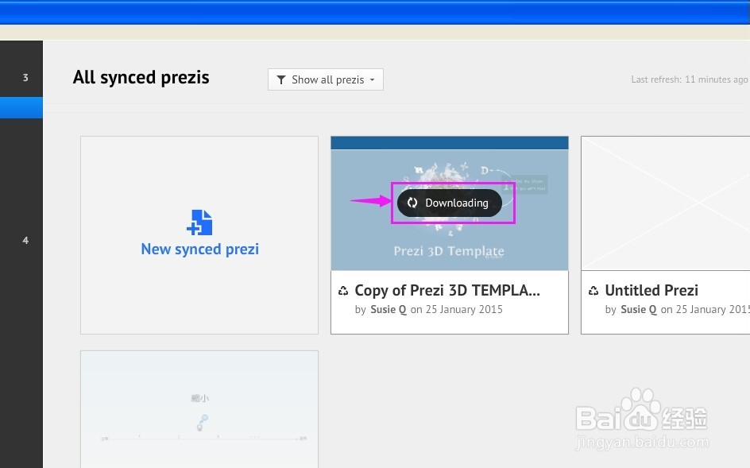Open the Show all prezis dropdown
The width and height of the screenshot is (750, 468).
point(325,79)
